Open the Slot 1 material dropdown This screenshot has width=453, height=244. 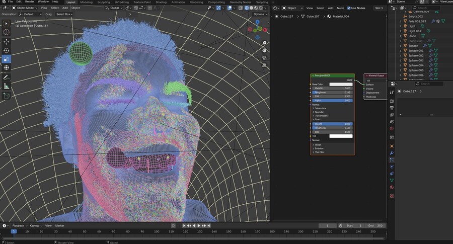[380, 8]
